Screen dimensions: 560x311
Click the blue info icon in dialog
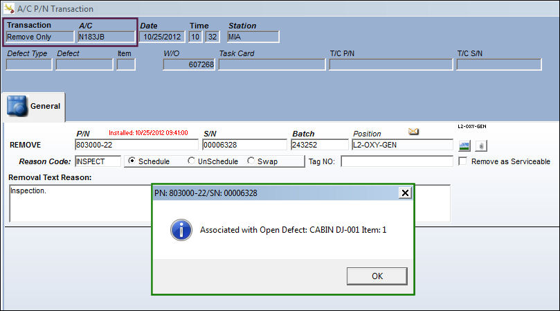pos(181,230)
